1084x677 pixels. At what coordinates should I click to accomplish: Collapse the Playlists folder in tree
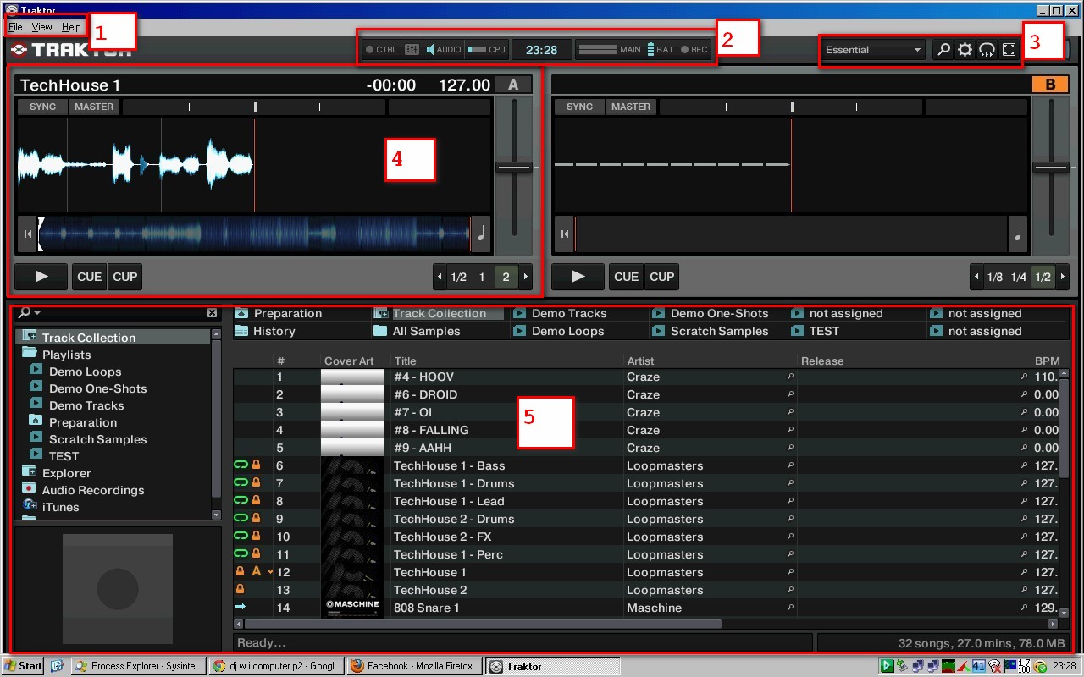point(30,355)
